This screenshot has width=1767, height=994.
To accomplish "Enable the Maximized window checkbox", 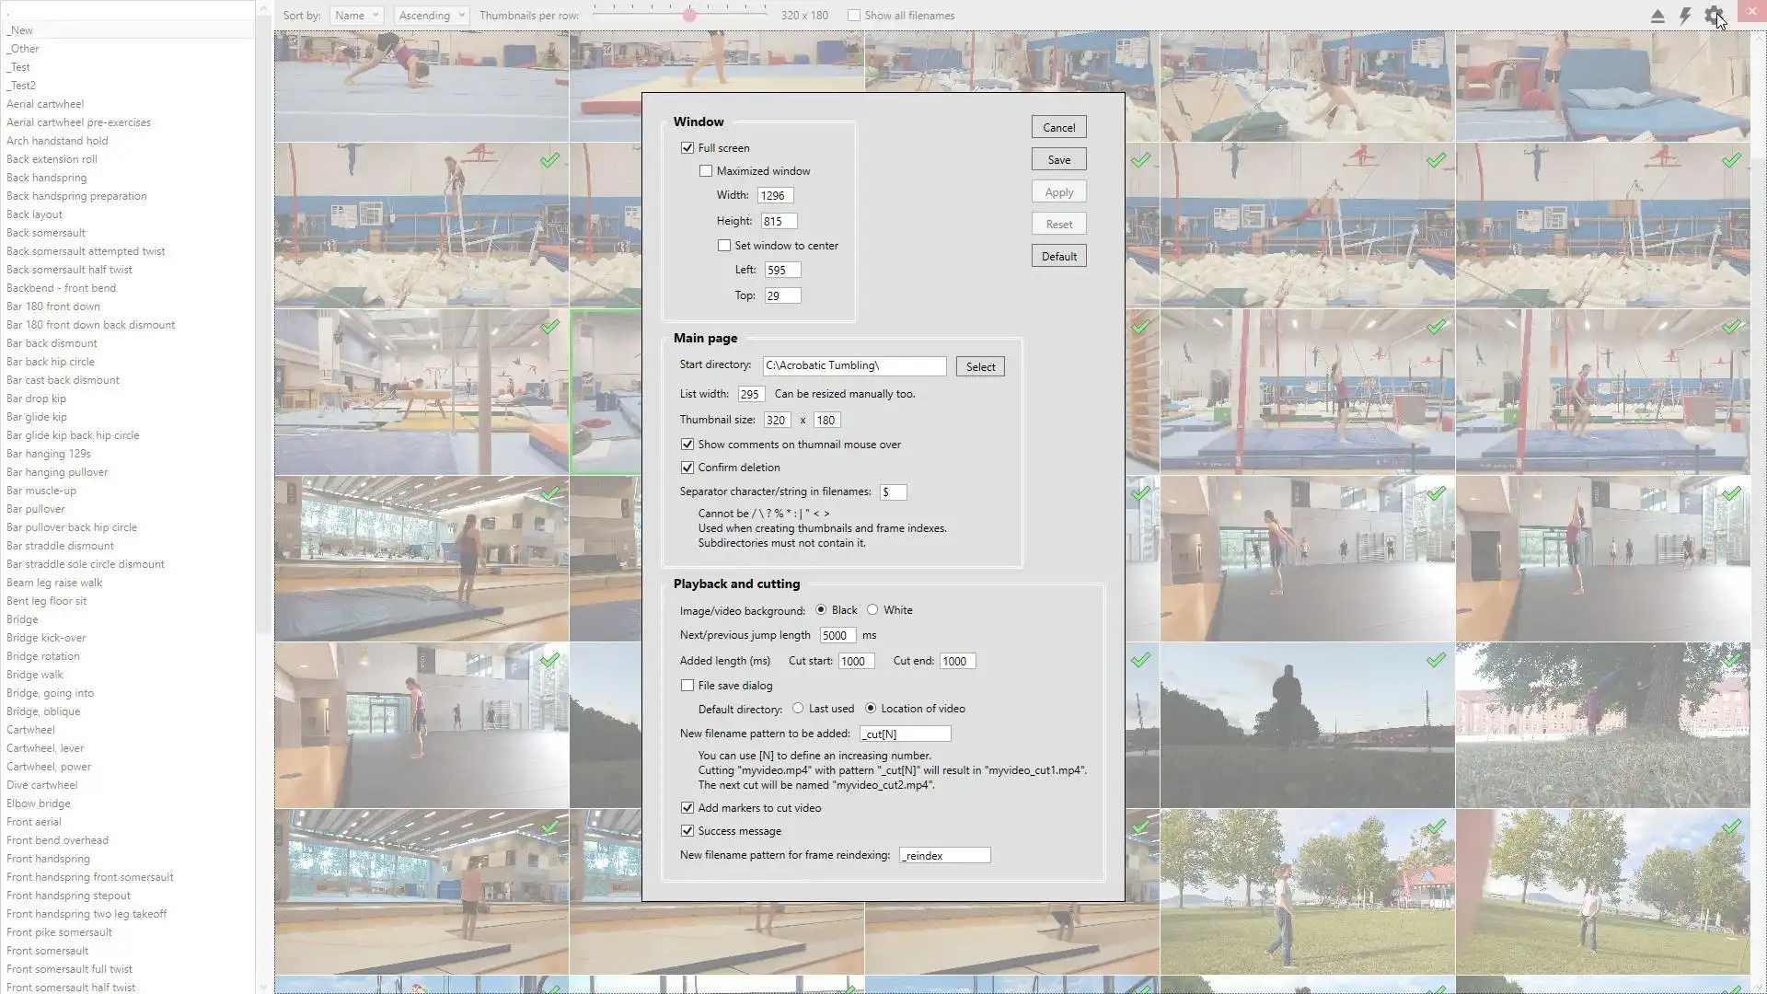I will [706, 171].
